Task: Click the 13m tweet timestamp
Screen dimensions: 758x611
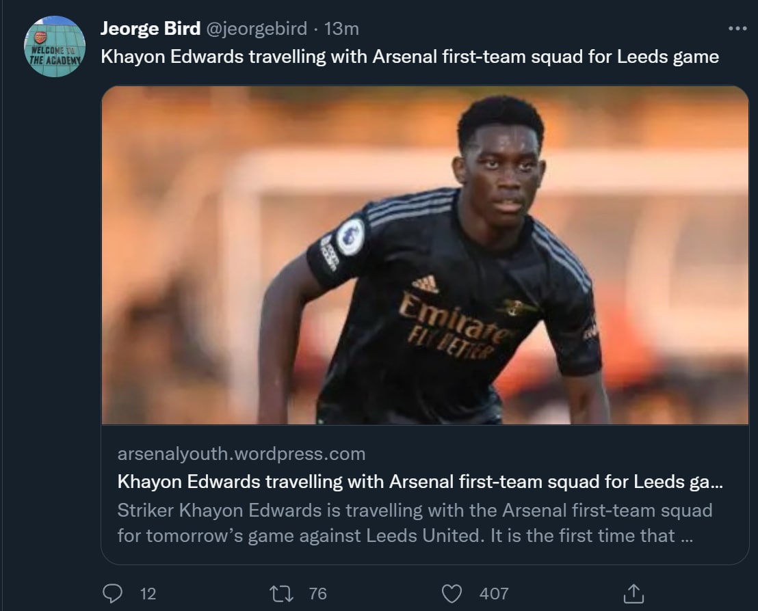Action: coord(341,29)
